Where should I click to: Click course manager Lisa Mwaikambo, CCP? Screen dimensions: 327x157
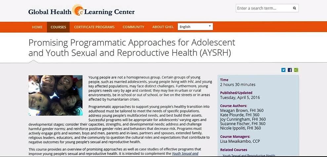pos(240,141)
